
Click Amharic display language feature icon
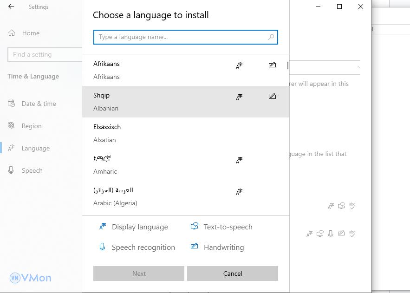(x=239, y=160)
